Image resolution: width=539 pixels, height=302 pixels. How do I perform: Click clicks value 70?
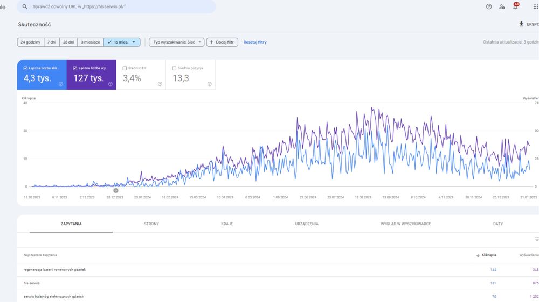pos(494,297)
